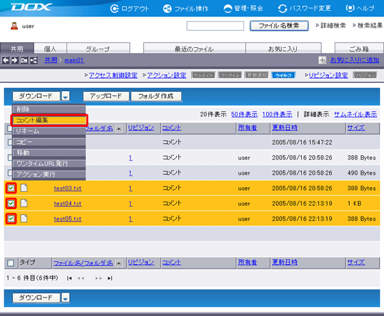Screen dimensions: 384x316
Task: Open the test04.txt file link
Action: (x=68, y=204)
